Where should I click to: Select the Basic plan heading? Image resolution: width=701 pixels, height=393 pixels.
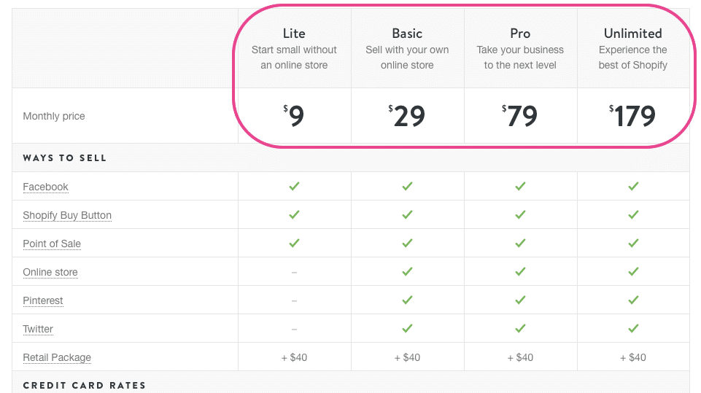[x=407, y=34]
